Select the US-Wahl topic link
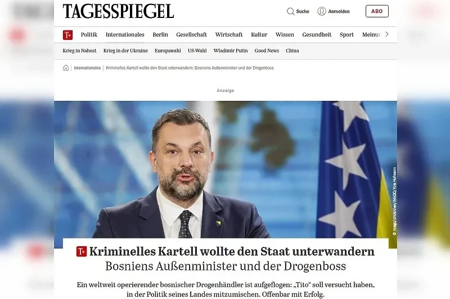The height and width of the screenshot is (299, 450). click(x=197, y=50)
